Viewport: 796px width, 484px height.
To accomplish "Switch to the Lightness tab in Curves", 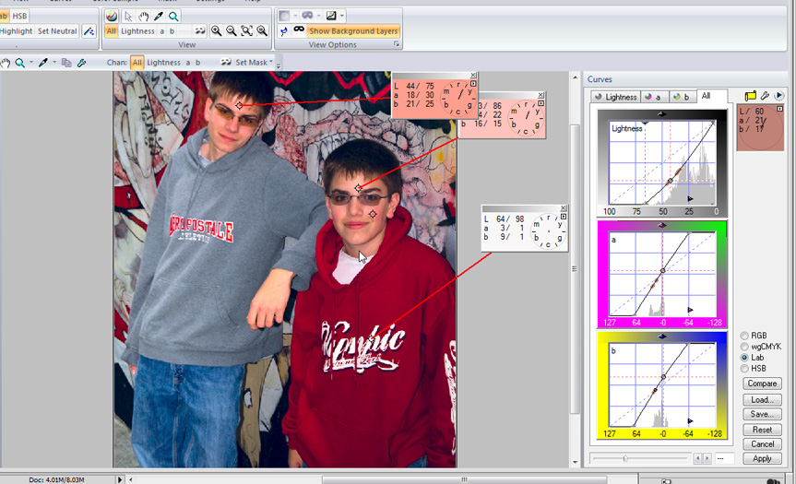I will [615, 97].
